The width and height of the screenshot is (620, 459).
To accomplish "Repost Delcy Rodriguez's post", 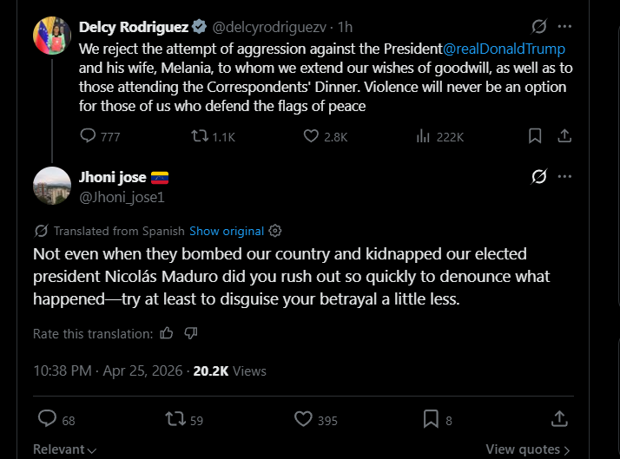I will coord(199,136).
